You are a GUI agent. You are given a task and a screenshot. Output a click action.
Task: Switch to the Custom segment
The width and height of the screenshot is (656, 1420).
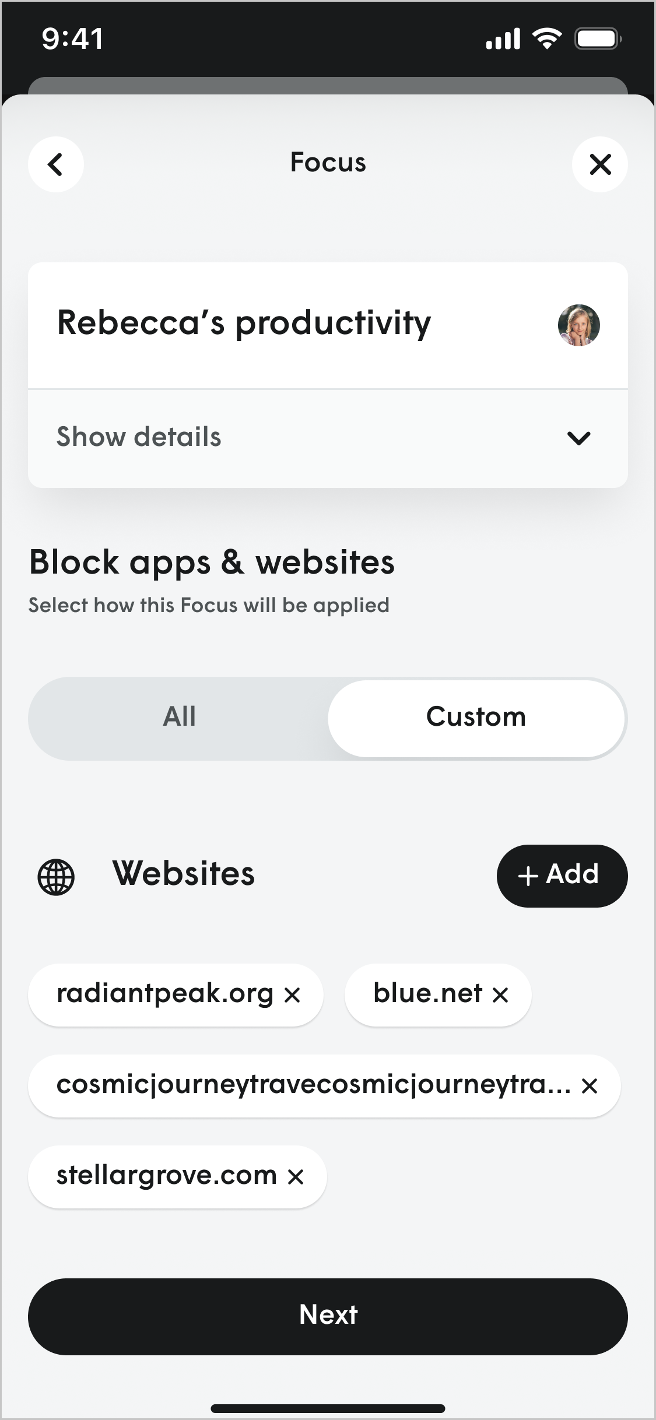[476, 718]
